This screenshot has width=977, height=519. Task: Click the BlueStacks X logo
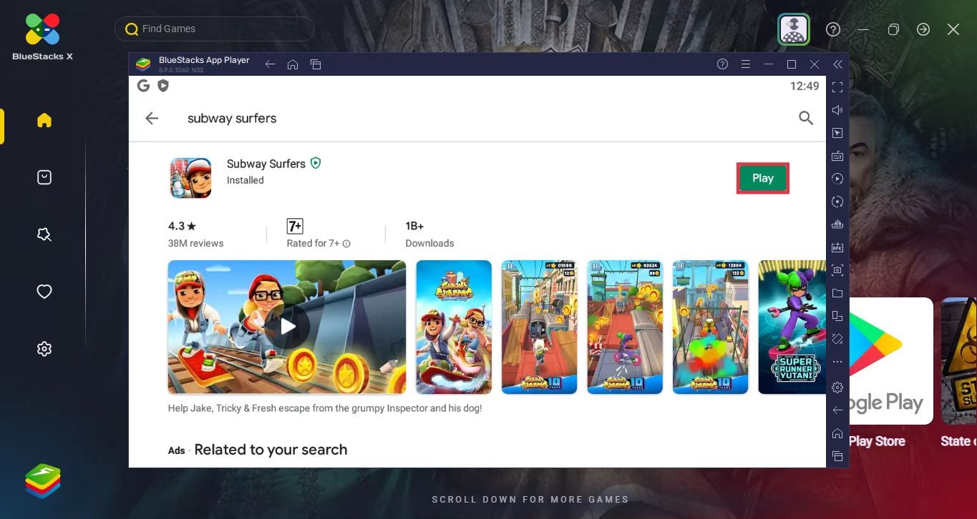click(x=42, y=36)
